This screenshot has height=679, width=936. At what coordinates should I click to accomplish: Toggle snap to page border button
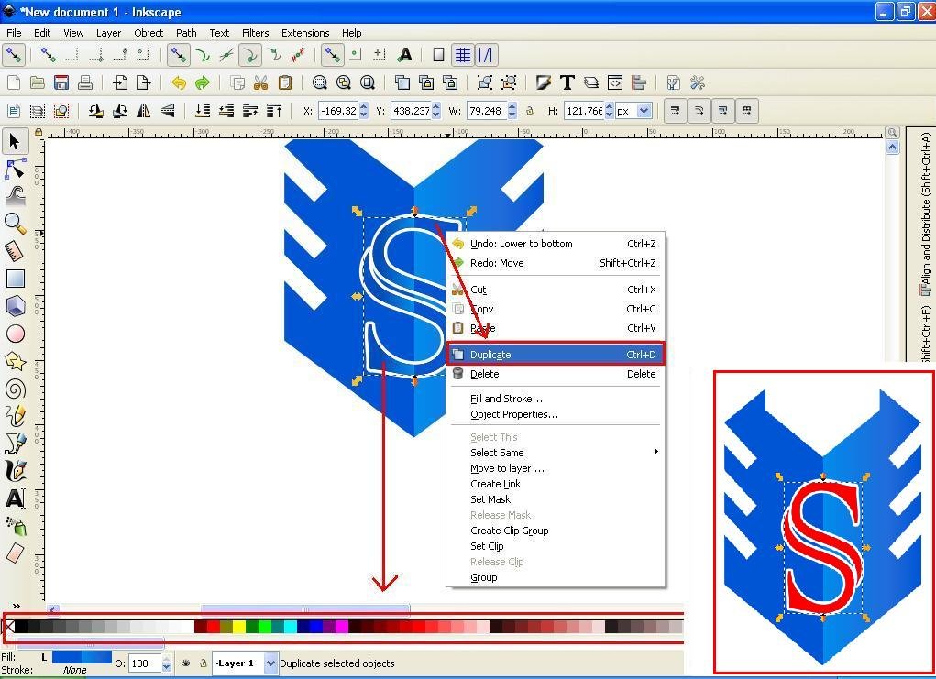[x=439, y=55]
